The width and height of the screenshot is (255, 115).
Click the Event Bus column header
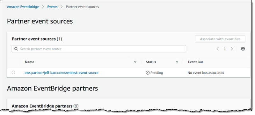(x=195, y=62)
